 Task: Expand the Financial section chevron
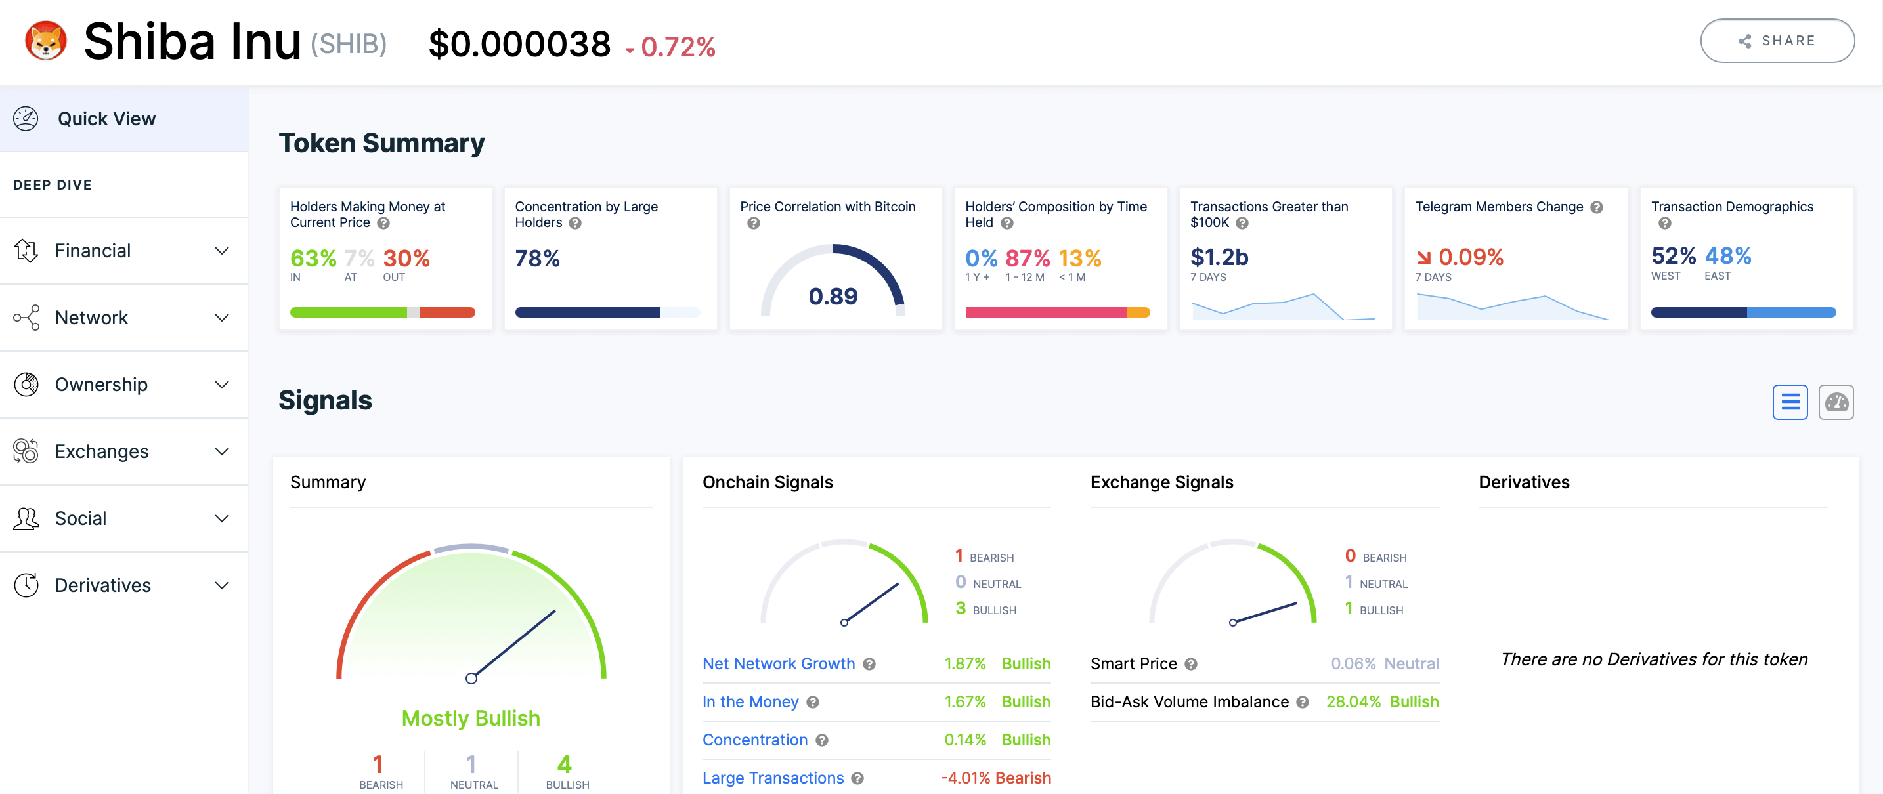coord(222,251)
